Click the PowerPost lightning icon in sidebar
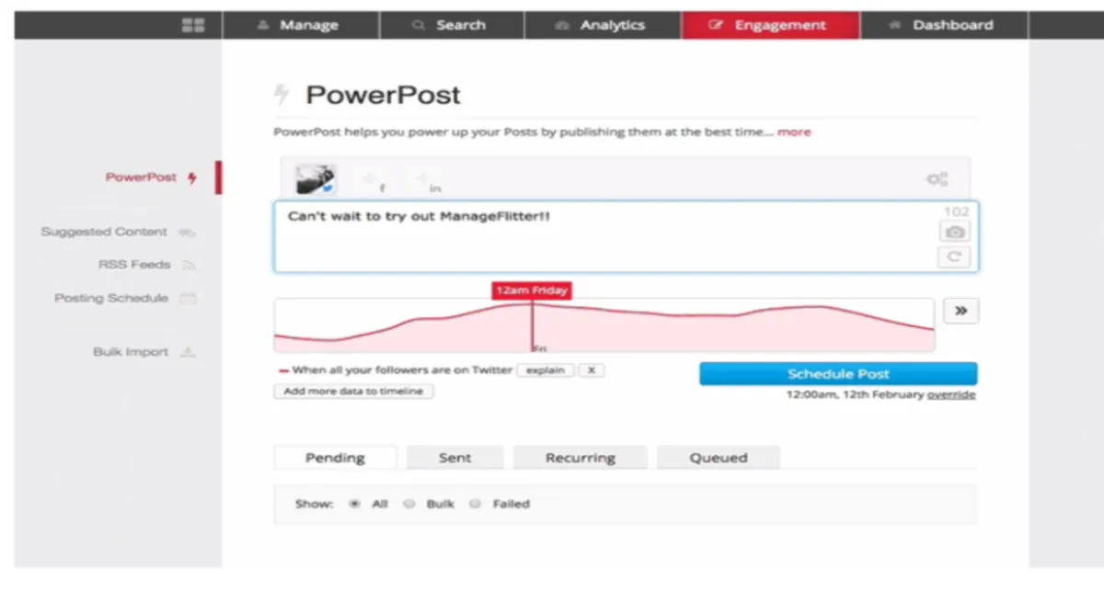 tap(191, 178)
